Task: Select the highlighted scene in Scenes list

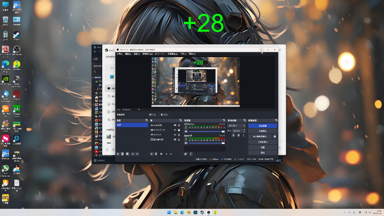Action: pos(132,125)
